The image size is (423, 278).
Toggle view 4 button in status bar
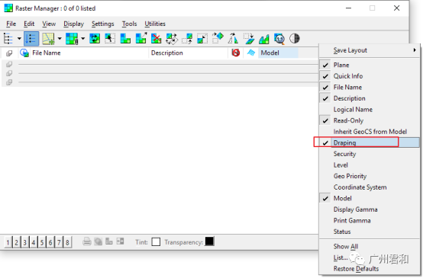(34, 242)
